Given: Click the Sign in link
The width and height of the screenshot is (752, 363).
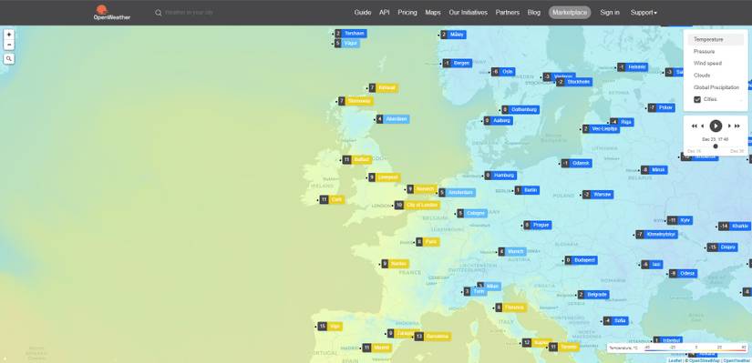Looking at the screenshot, I should [x=610, y=13].
